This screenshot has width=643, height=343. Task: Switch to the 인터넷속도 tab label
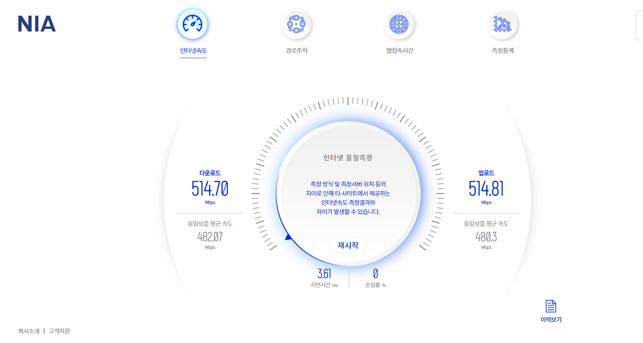[x=193, y=51]
